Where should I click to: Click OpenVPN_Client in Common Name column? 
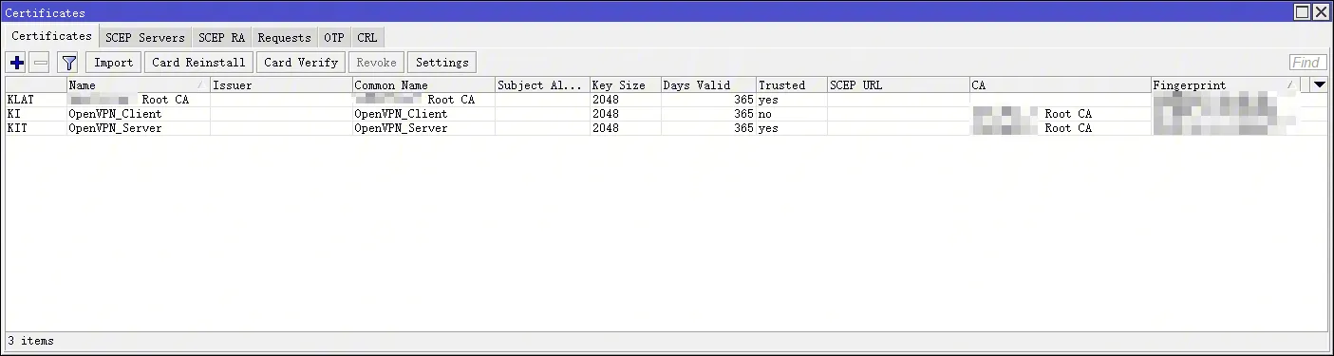[423, 114]
